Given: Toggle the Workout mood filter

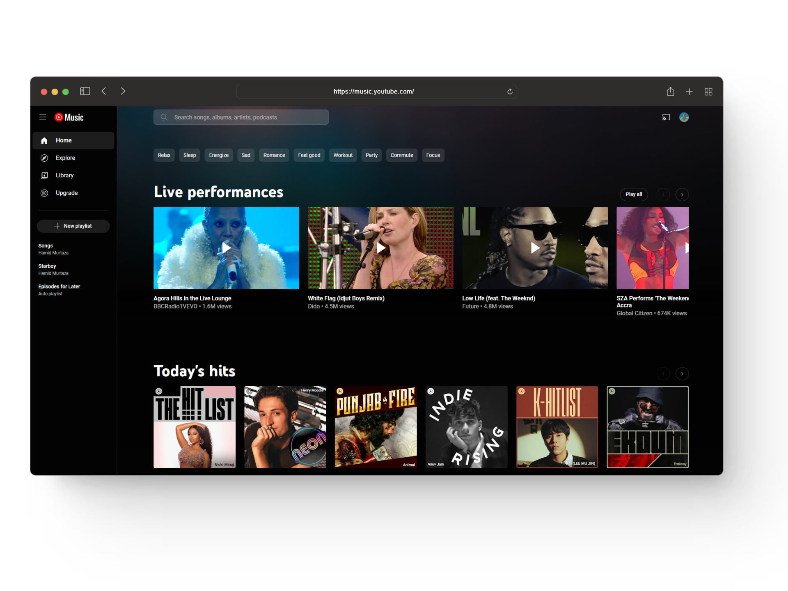Looking at the screenshot, I should 343,155.
